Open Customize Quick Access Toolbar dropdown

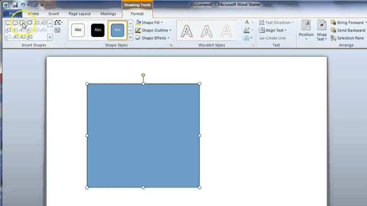pos(42,5)
